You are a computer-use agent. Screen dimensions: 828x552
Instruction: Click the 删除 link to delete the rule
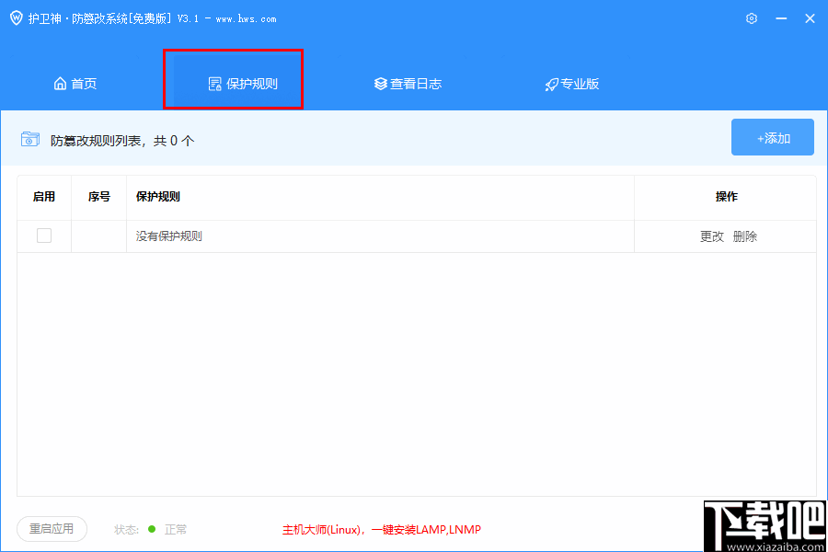744,236
